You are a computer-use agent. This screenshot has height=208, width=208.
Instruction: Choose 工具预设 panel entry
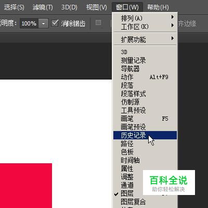pyautogui.click(x=145, y=110)
